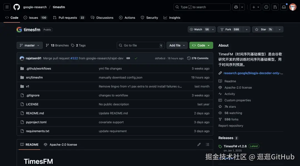Open the Add file dropdown
The width and height of the screenshot is (300, 166).
point(177,45)
